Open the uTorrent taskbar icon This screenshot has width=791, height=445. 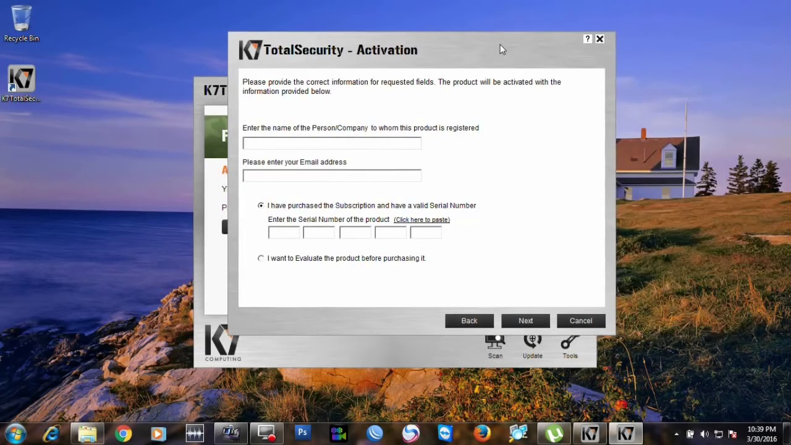554,434
